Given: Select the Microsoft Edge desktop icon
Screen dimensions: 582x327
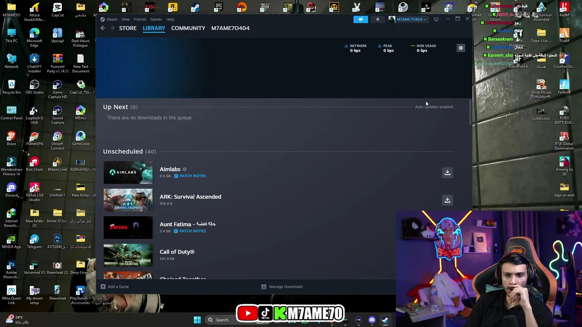Looking at the screenshot, I should [35, 38].
